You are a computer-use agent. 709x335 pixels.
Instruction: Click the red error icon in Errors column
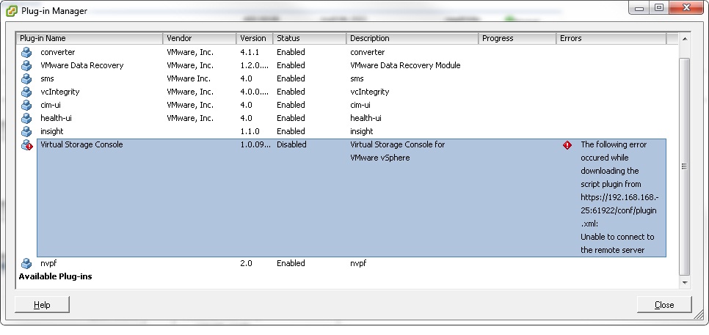(567, 145)
